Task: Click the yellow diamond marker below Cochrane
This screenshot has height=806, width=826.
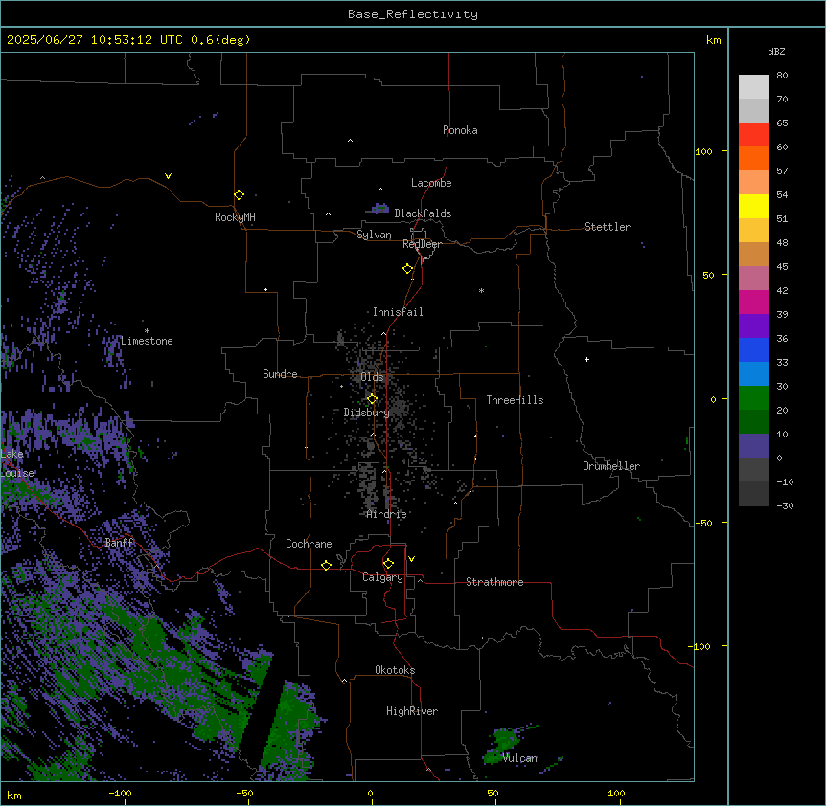Action: coord(326,565)
